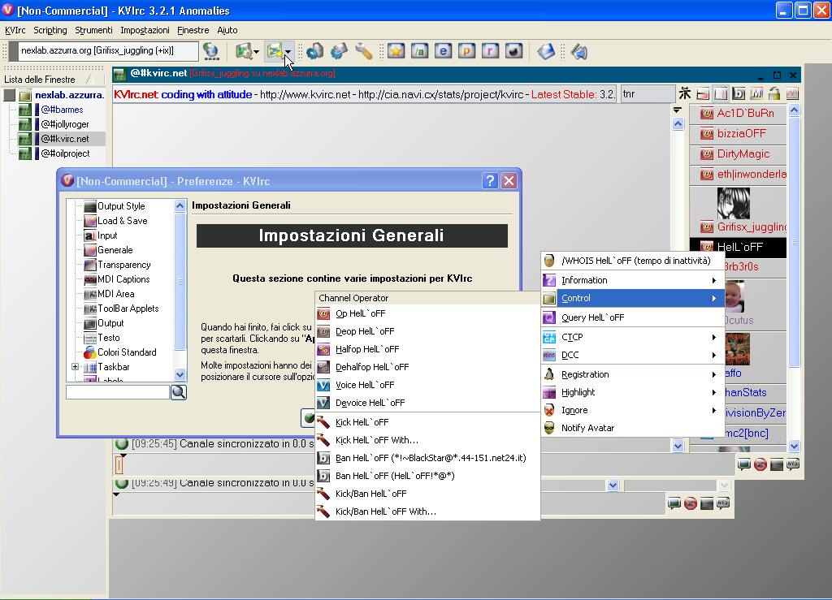Click the Preferenze search input field

click(118, 392)
